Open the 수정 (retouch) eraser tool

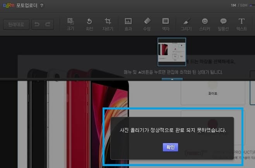147,24
